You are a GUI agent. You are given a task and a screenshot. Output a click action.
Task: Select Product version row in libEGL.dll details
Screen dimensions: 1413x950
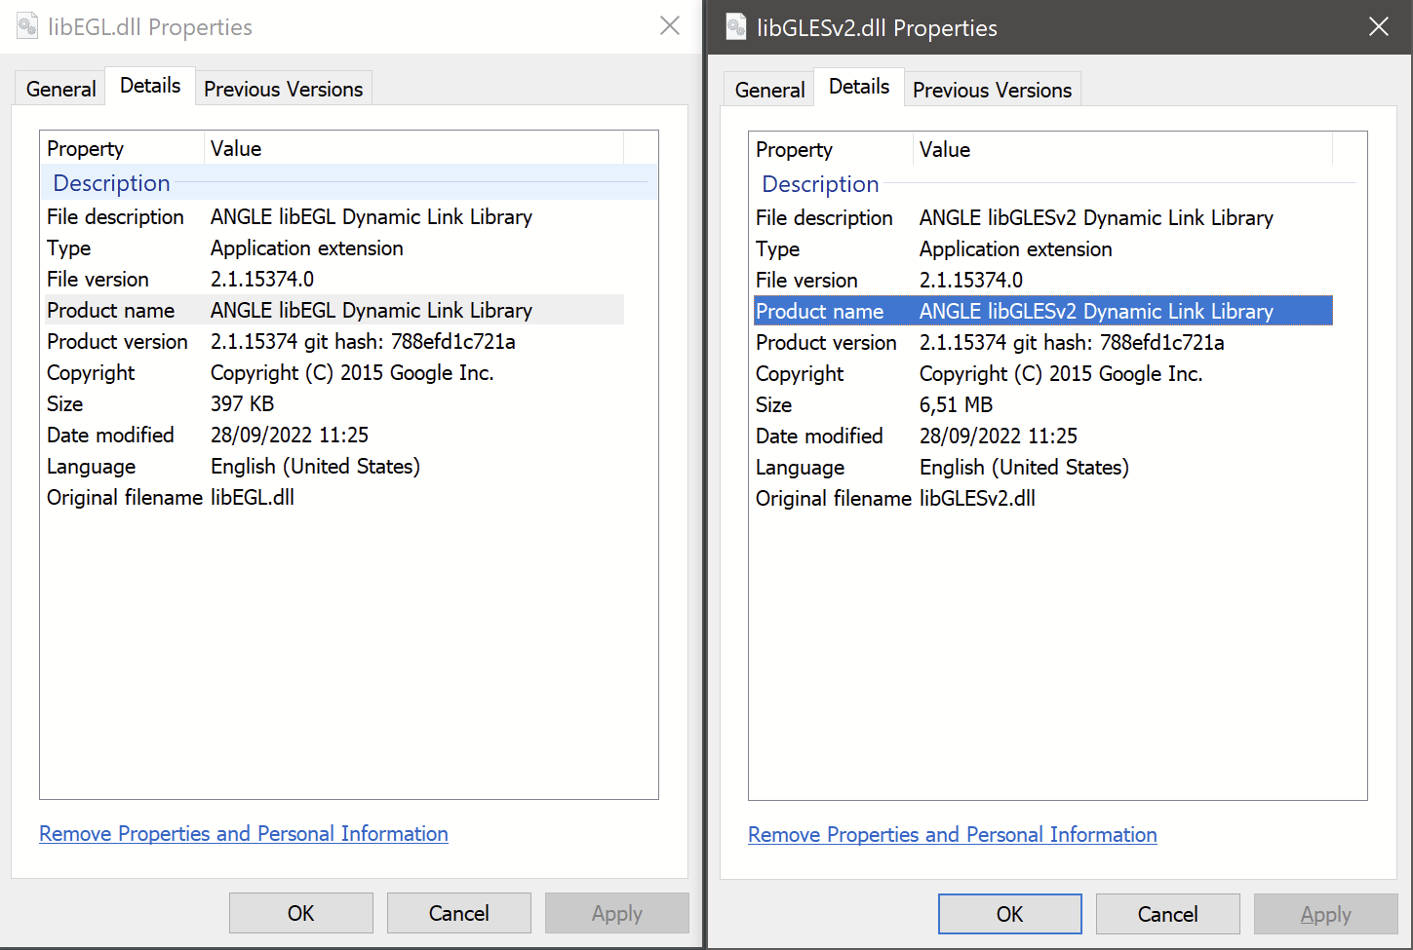click(334, 341)
